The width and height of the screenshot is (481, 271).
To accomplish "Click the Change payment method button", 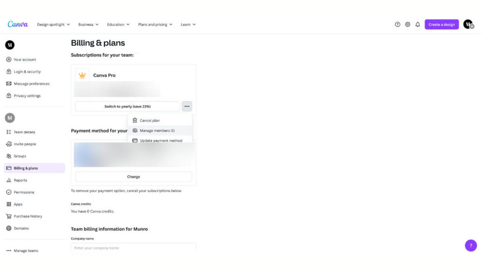I will 133,177.
